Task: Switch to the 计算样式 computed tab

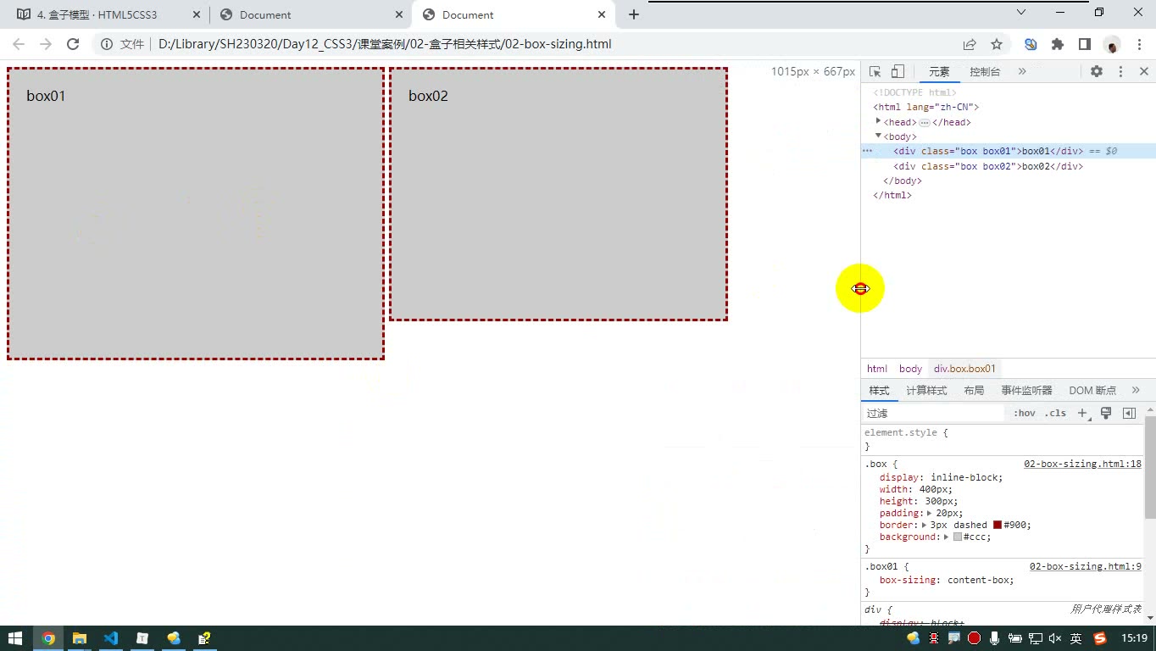Action: pos(926,390)
